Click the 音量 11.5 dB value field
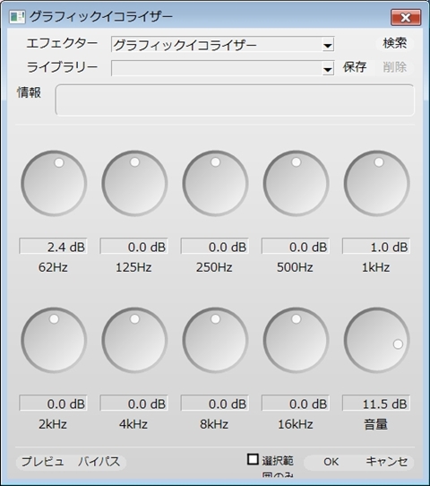Viewport: 430px width, 486px height. click(x=376, y=404)
